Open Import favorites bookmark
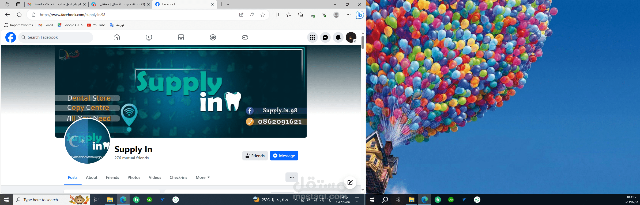This screenshot has width=640, height=205. tap(18, 25)
